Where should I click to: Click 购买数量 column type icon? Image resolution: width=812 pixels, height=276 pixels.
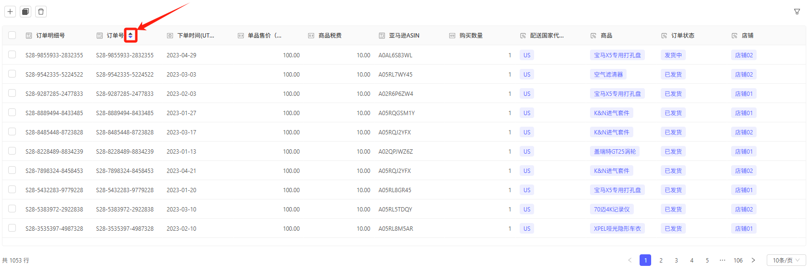point(452,36)
